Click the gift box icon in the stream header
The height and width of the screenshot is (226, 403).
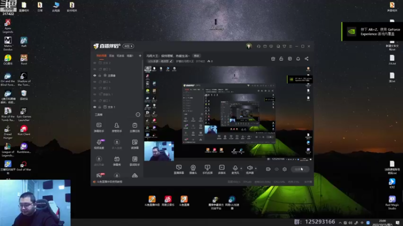pos(273,59)
